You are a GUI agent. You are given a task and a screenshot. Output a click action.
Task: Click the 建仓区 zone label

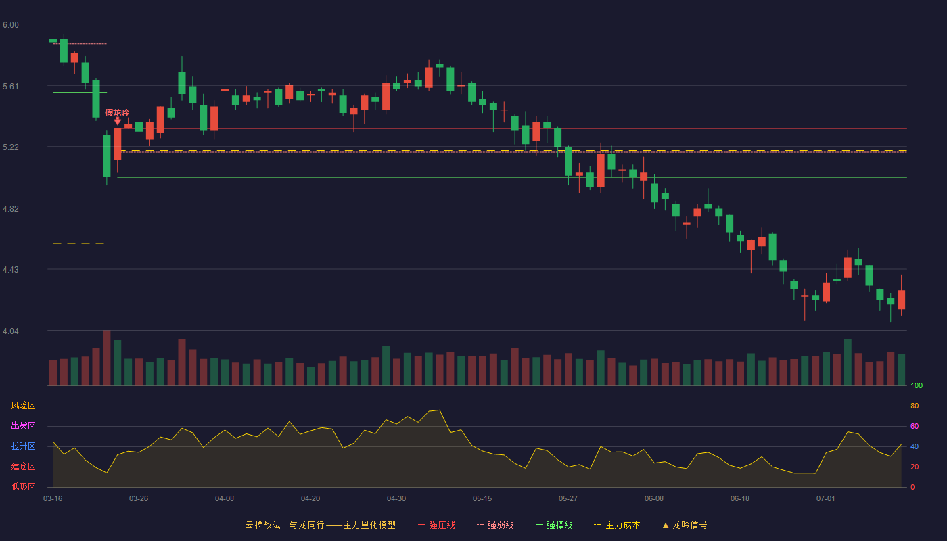point(23,467)
